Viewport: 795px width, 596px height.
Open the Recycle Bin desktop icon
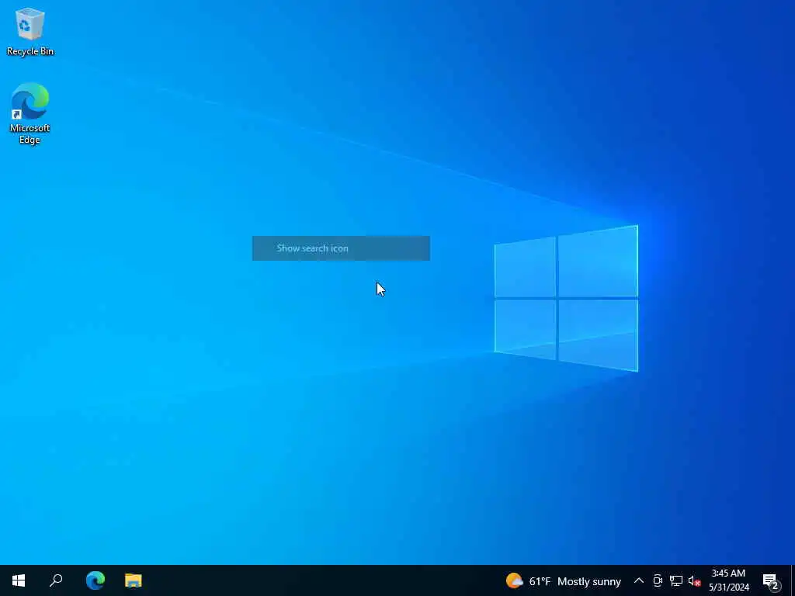(30, 31)
